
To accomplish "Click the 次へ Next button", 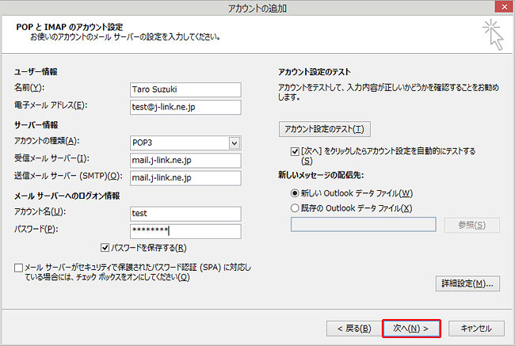I will [x=411, y=329].
